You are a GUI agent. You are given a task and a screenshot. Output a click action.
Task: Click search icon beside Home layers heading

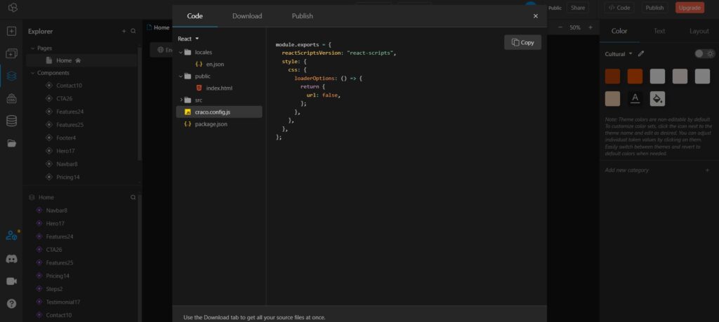click(x=133, y=197)
